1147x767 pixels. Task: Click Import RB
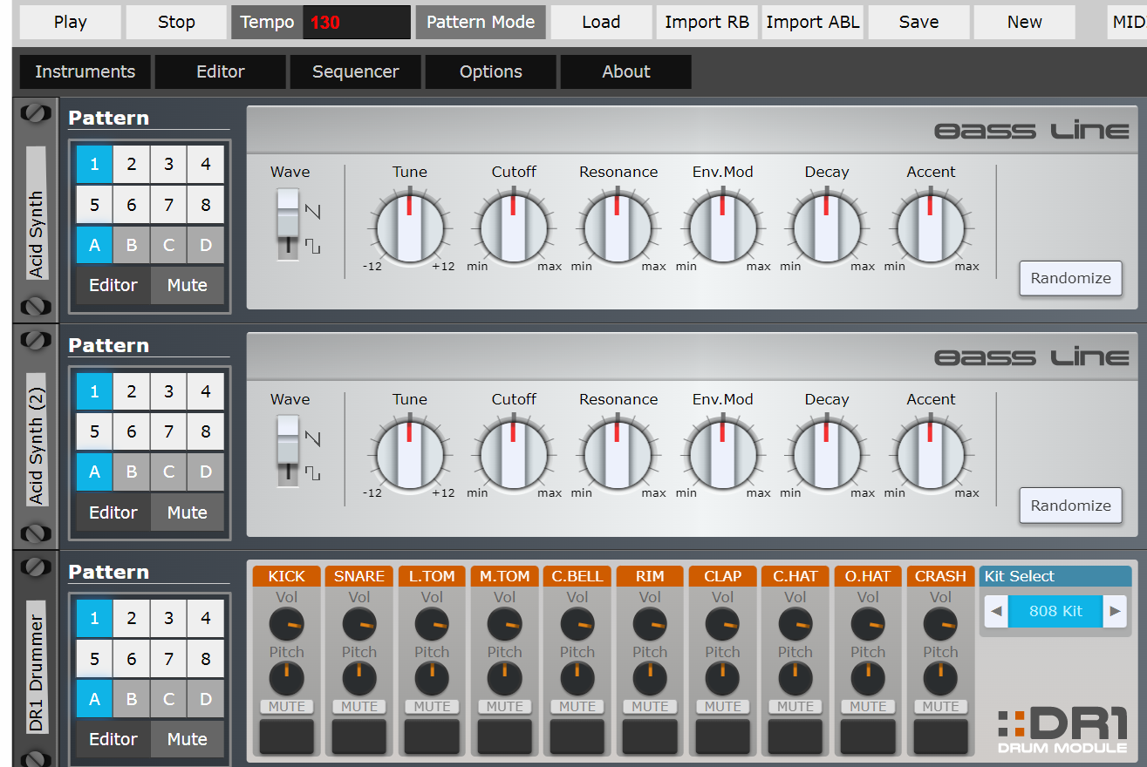[x=707, y=23]
